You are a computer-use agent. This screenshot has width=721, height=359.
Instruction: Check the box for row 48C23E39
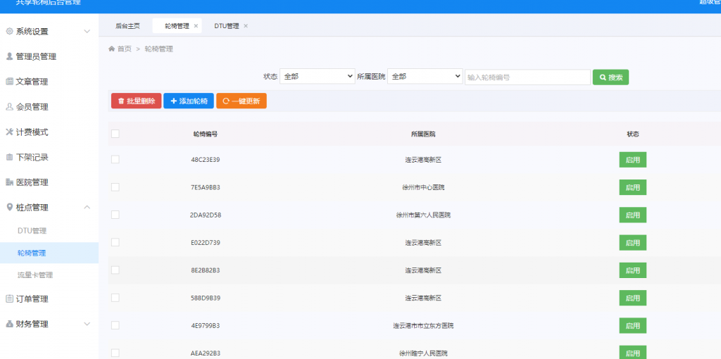(x=115, y=160)
